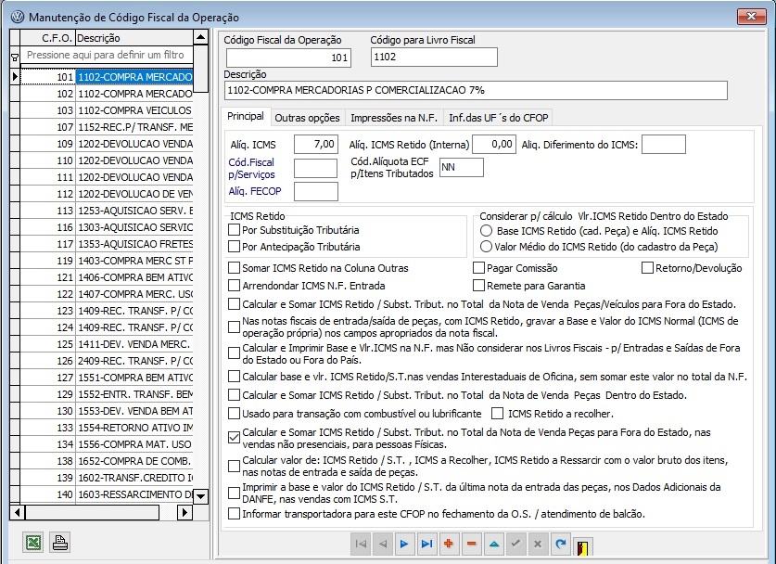Print the CFO list with printer icon
The width and height of the screenshot is (776, 564).
point(60,543)
